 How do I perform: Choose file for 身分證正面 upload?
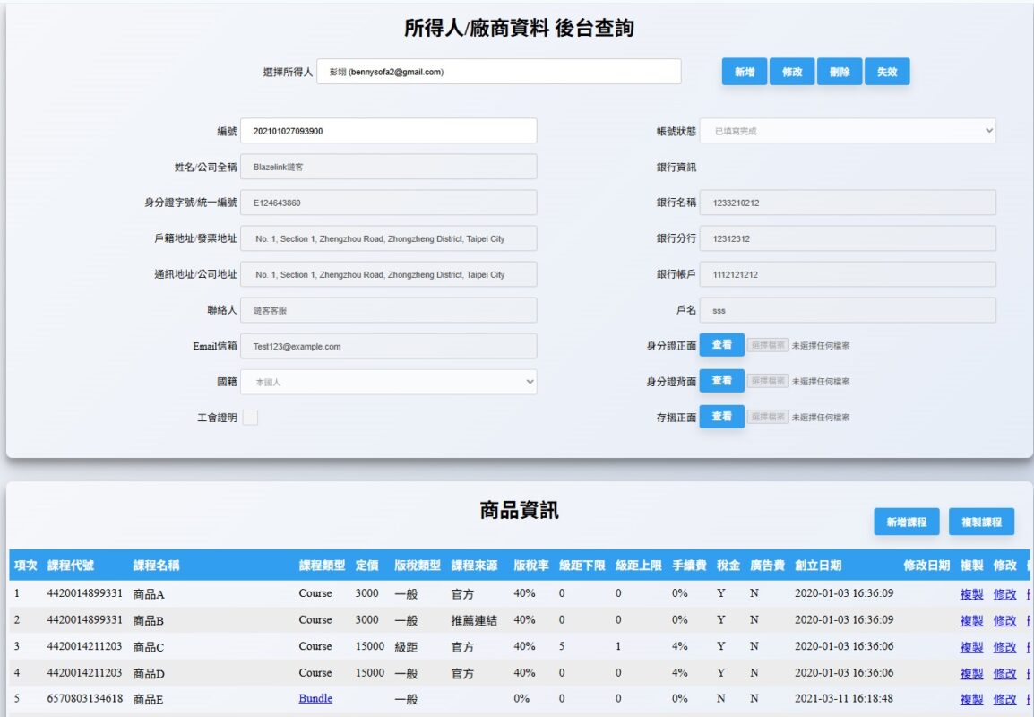click(768, 345)
